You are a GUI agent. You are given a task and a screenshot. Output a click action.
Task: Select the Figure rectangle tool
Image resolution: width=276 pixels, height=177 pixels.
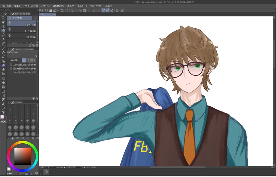[3, 91]
